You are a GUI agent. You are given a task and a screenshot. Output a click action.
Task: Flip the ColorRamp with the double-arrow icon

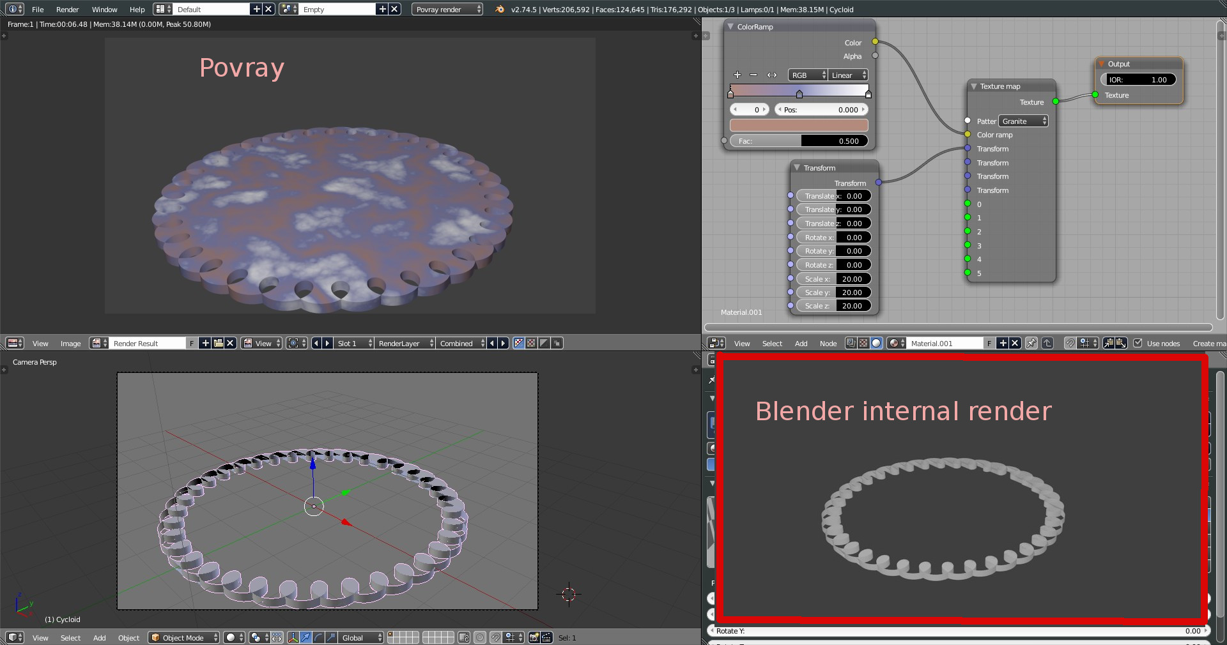pyautogui.click(x=771, y=75)
